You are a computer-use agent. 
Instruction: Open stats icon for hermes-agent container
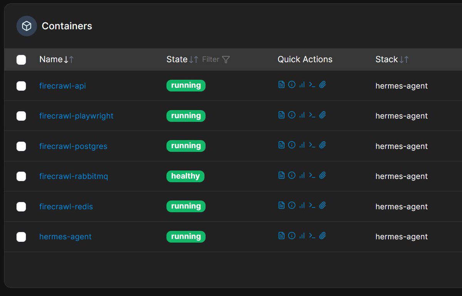point(302,236)
